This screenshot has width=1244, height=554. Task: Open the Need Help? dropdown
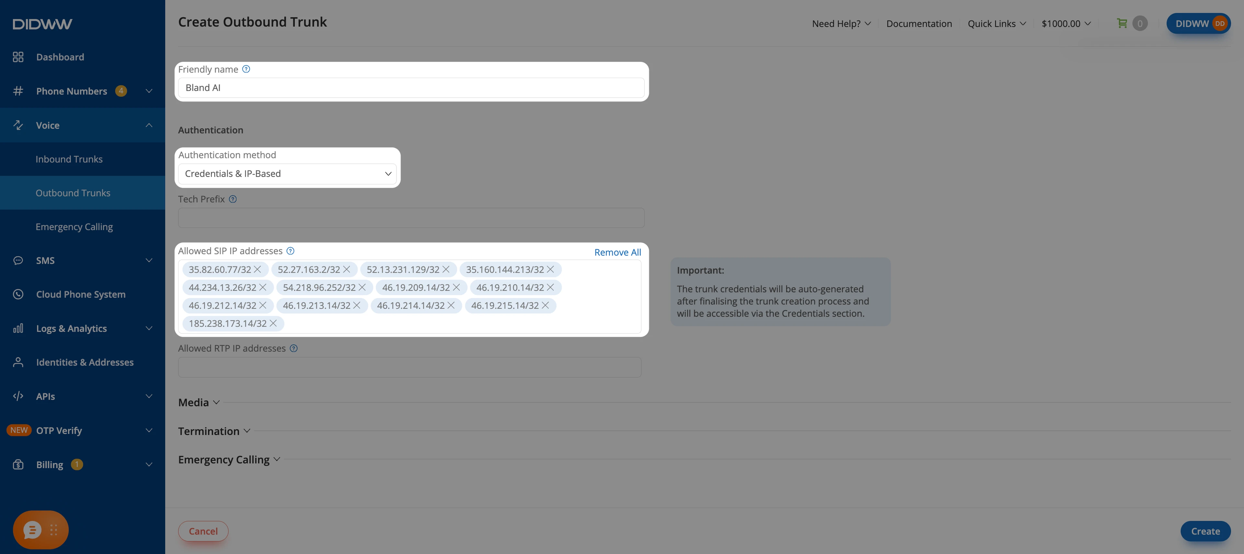841,24
